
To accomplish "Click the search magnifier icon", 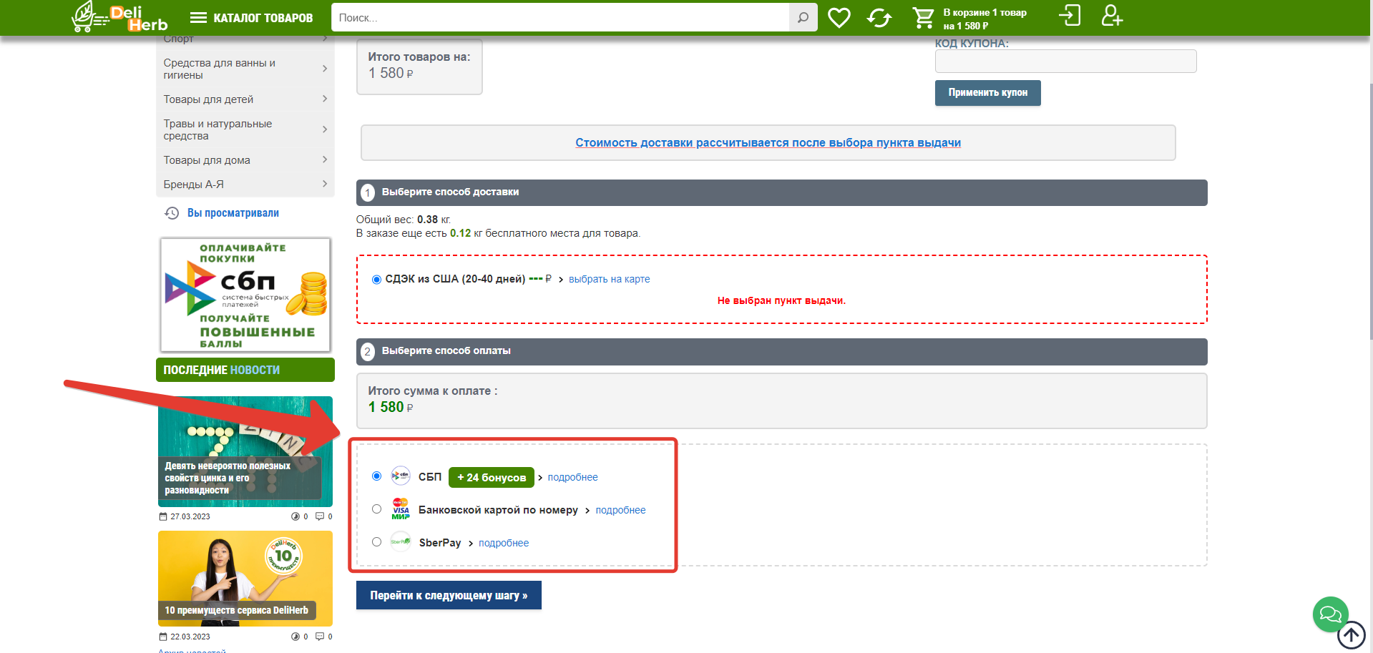I will pyautogui.click(x=803, y=18).
